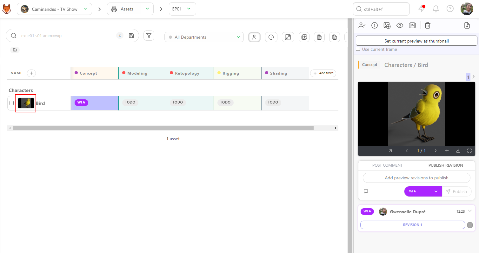Screen dimensions: 479x253
Task: Switch to the POST COMMENT tab
Action: (x=387, y=165)
